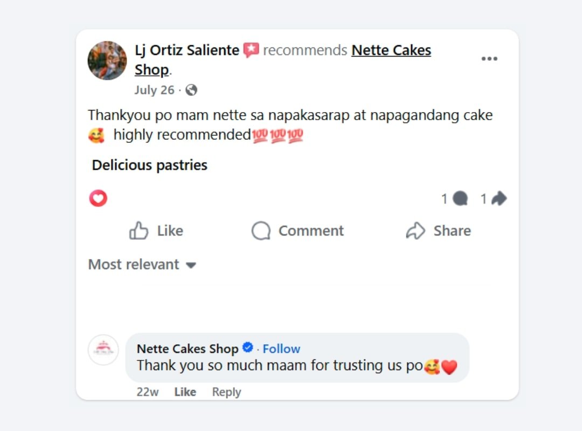Viewport: 582px width, 431px height.
Task: Open the comment count bubble icon
Action: 460,199
